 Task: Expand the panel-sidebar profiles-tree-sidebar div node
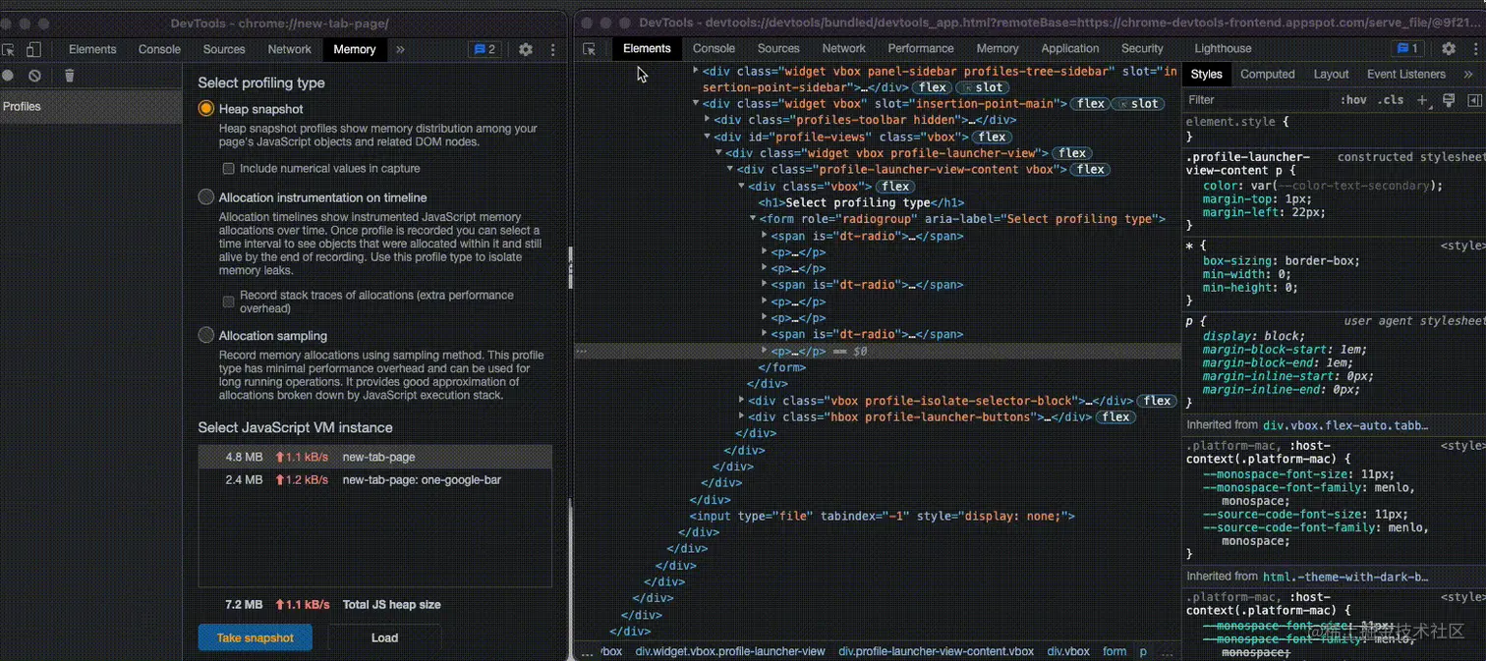click(696, 71)
